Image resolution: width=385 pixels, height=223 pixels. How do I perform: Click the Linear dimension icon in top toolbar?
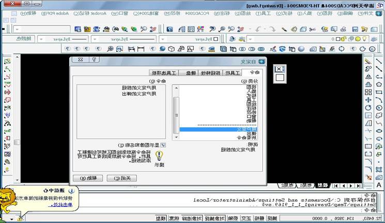point(140,49)
